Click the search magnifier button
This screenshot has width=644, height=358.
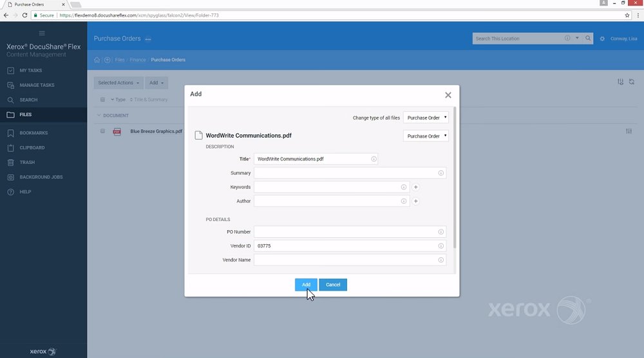coord(588,38)
